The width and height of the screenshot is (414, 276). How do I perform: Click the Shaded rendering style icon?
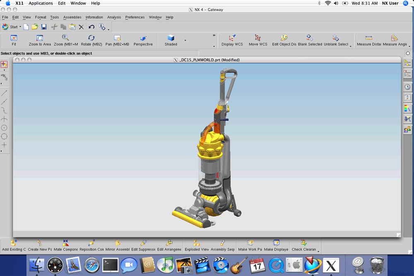pos(171,38)
